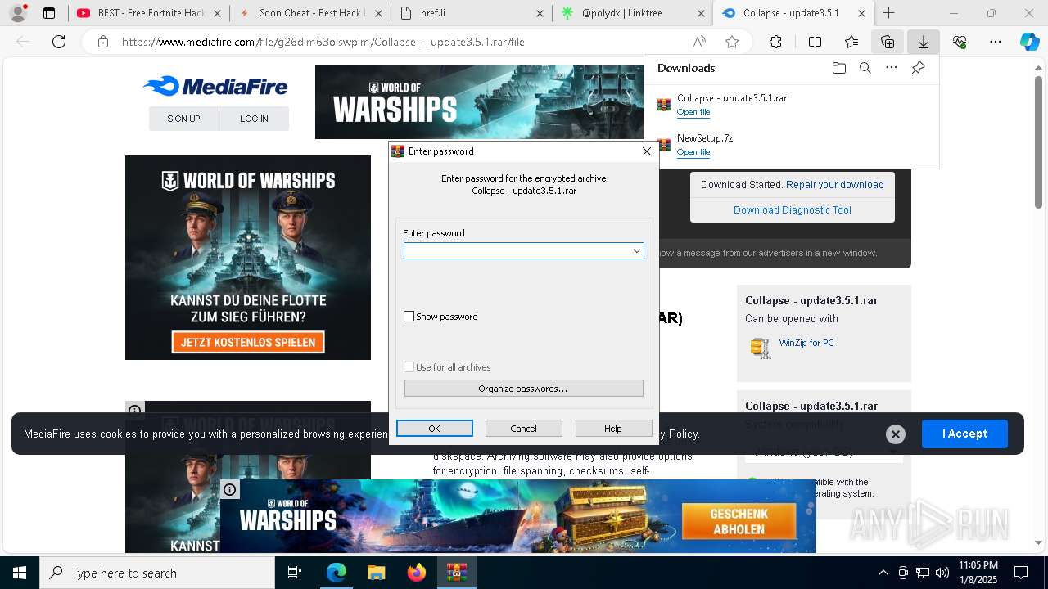Click the World of Warships top banner ad

coord(479,102)
